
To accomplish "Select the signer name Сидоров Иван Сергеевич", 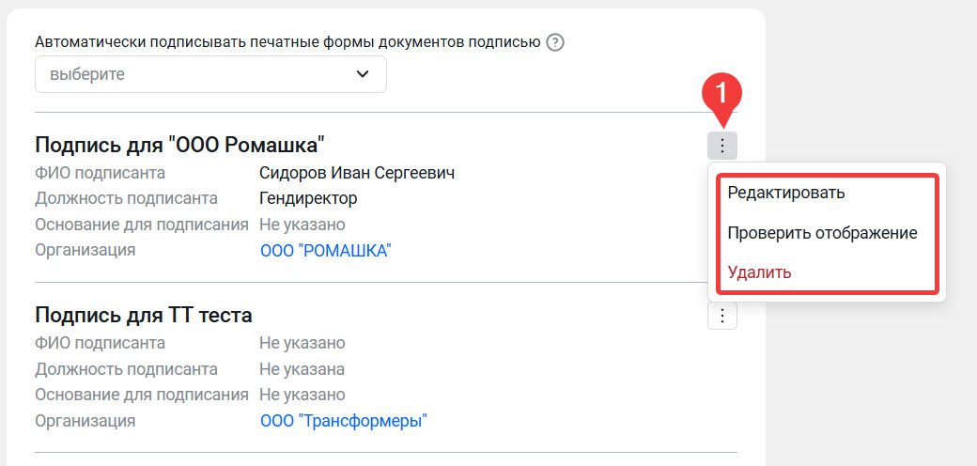I will point(357,173).
